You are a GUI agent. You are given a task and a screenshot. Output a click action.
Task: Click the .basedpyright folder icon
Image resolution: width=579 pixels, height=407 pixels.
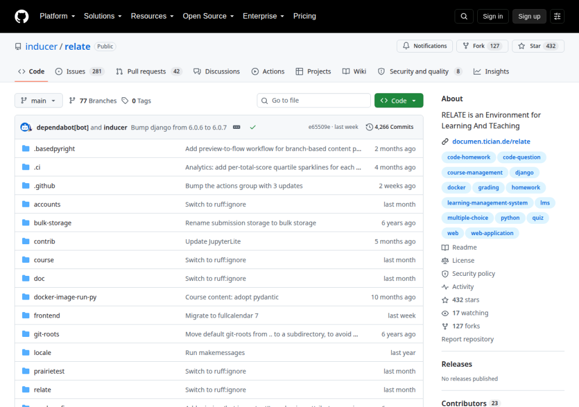pos(25,149)
